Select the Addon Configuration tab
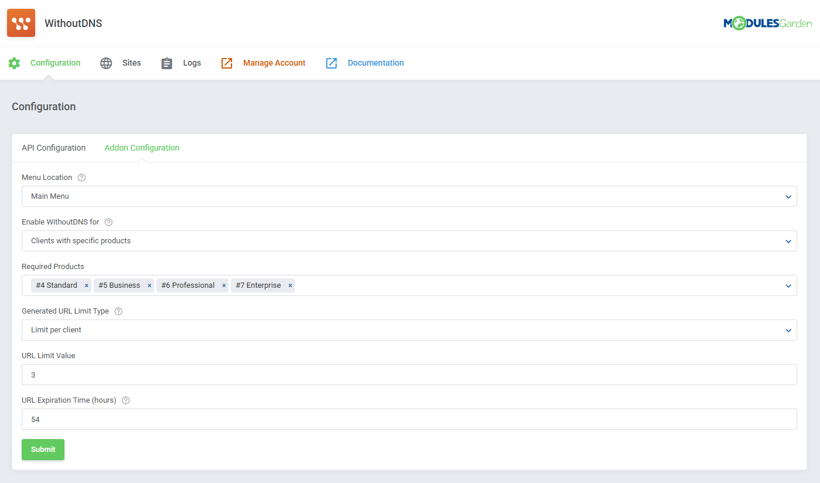820x483 pixels. (x=142, y=148)
